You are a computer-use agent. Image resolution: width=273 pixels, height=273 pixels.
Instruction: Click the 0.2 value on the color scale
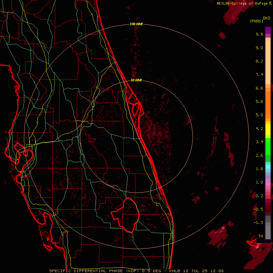pos(259,196)
